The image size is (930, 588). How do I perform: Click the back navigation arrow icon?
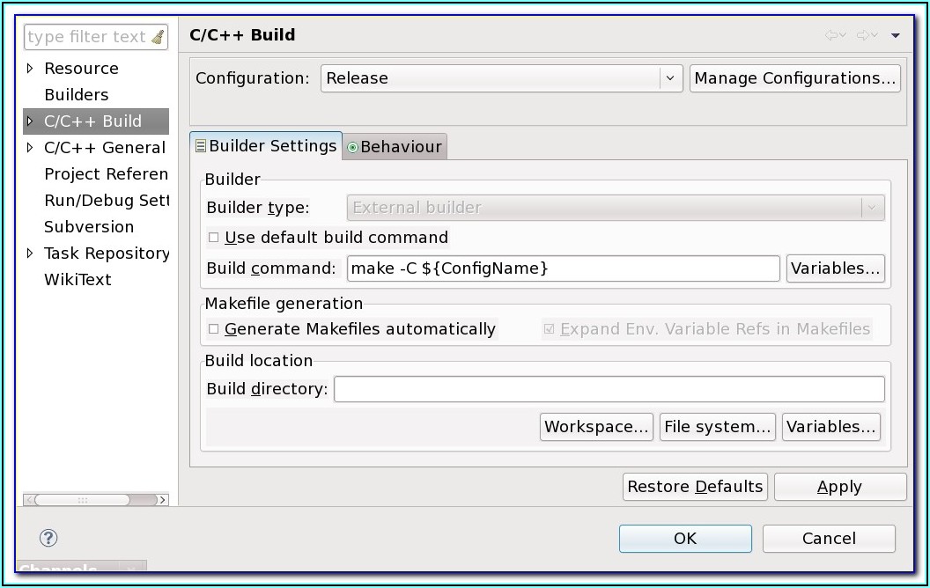(x=831, y=35)
